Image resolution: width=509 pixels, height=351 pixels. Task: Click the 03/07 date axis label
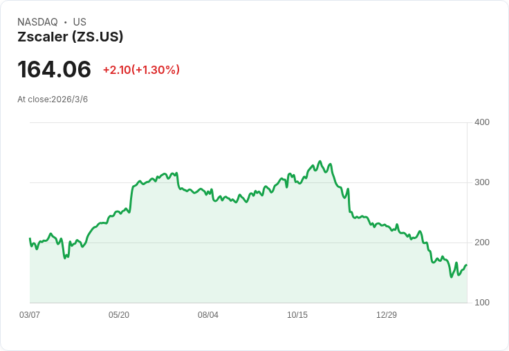30,315
